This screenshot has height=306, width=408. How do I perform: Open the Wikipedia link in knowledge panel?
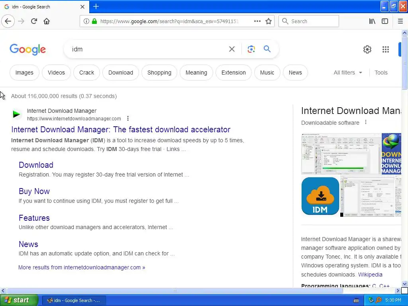(x=370, y=275)
